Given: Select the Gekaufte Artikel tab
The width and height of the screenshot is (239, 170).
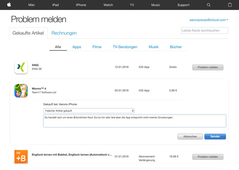Looking at the screenshot, I should pos(28,33).
